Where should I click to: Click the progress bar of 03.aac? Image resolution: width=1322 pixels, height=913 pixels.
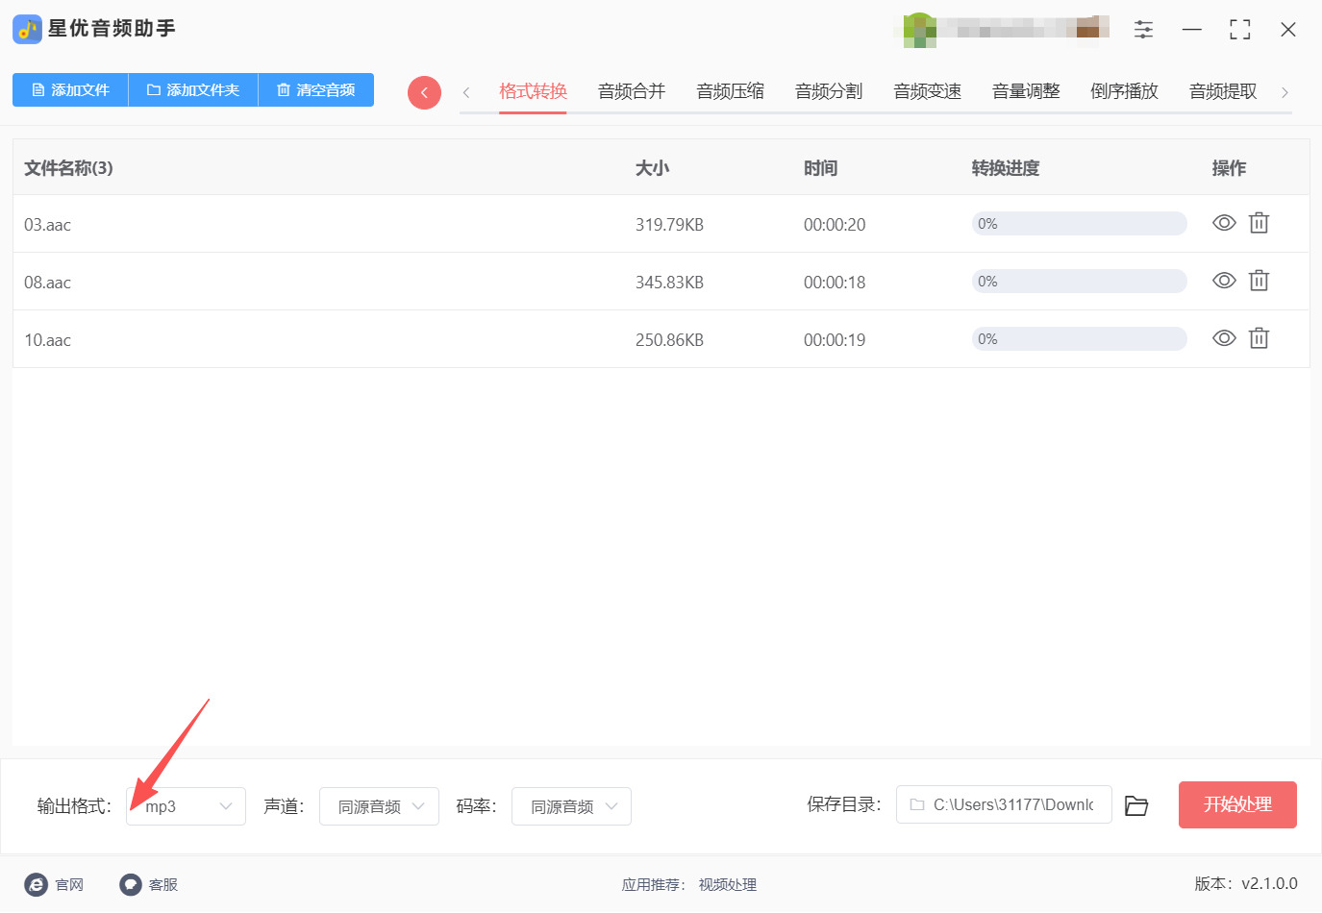pyautogui.click(x=1079, y=224)
